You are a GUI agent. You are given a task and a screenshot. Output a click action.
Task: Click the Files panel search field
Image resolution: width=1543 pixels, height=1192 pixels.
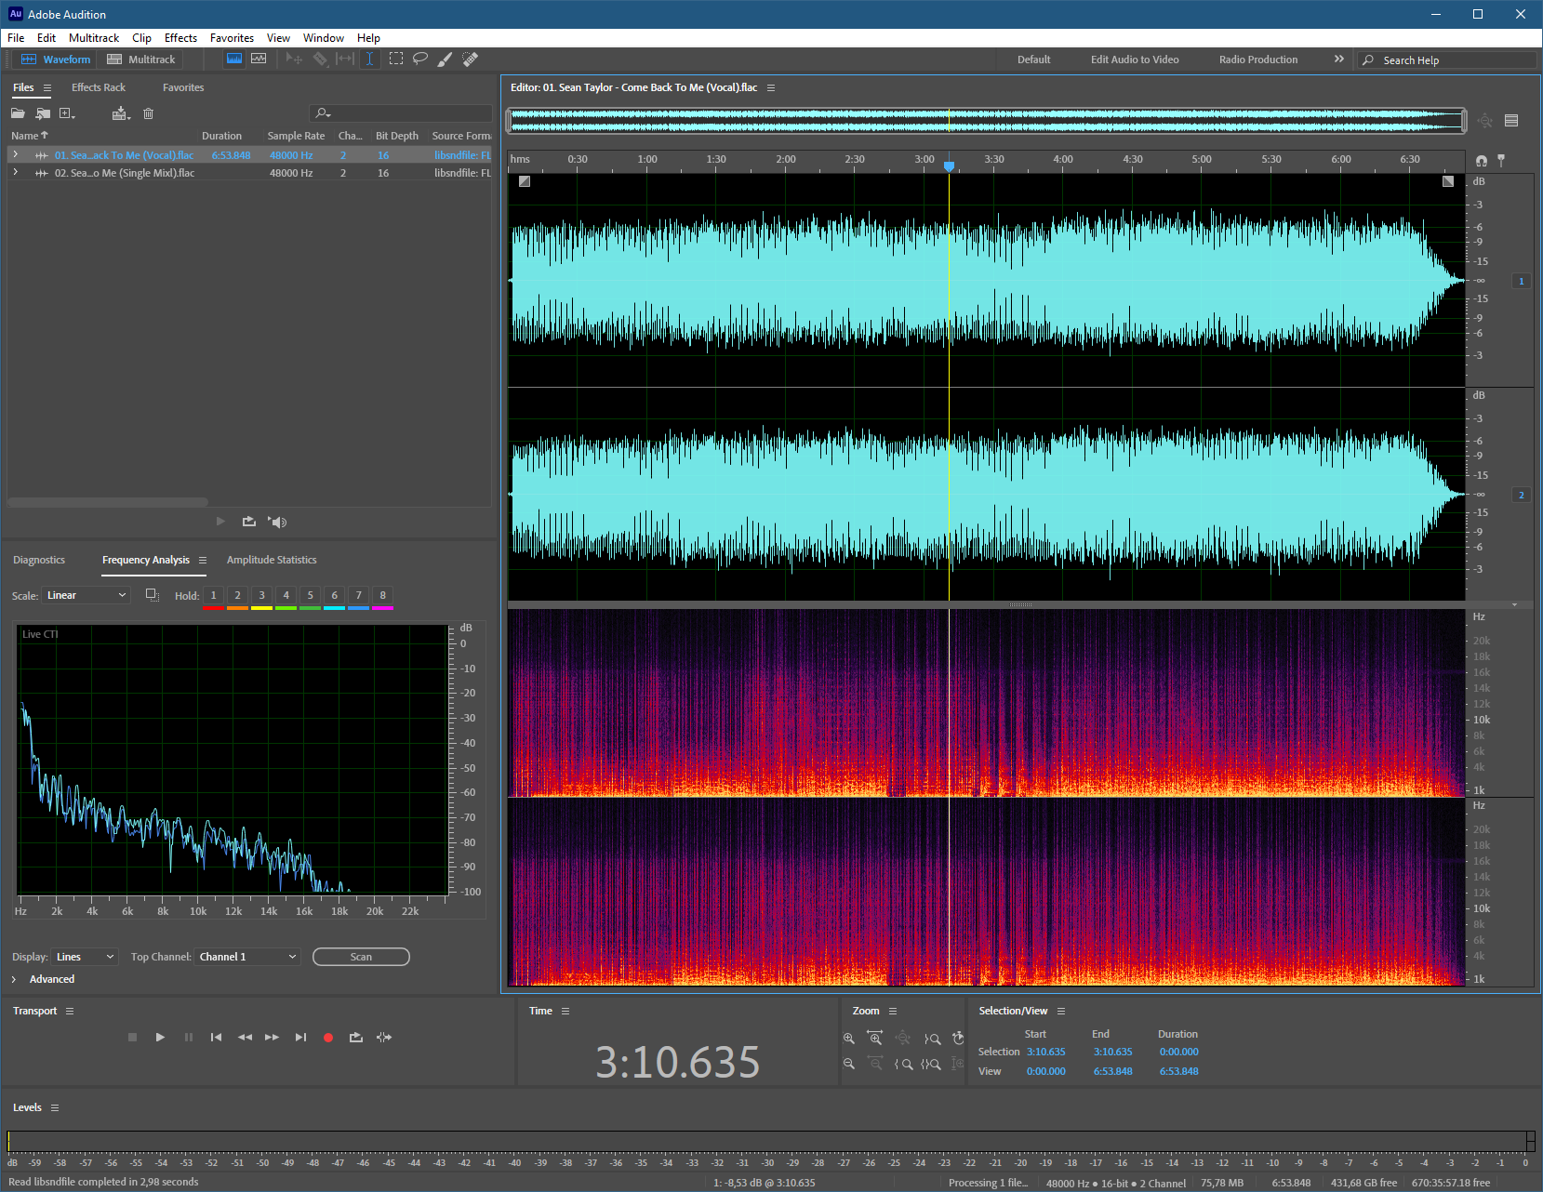pos(401,113)
